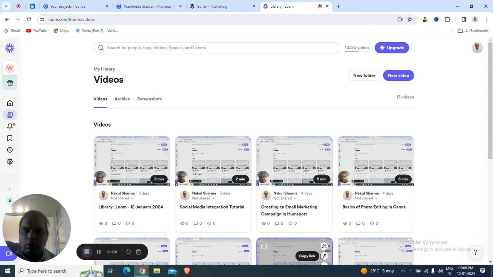Open Chrome three-dot menu
The height and width of the screenshot is (277, 493).
point(486,19)
